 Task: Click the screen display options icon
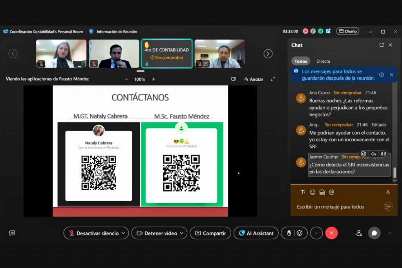(234, 79)
